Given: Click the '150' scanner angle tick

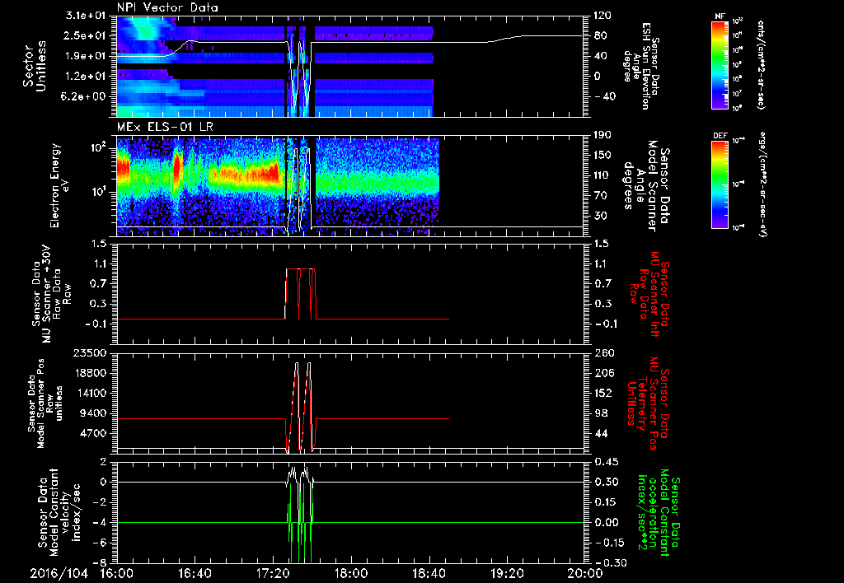Looking at the screenshot, I should (603, 155).
